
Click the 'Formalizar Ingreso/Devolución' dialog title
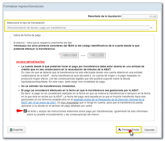[24, 6]
